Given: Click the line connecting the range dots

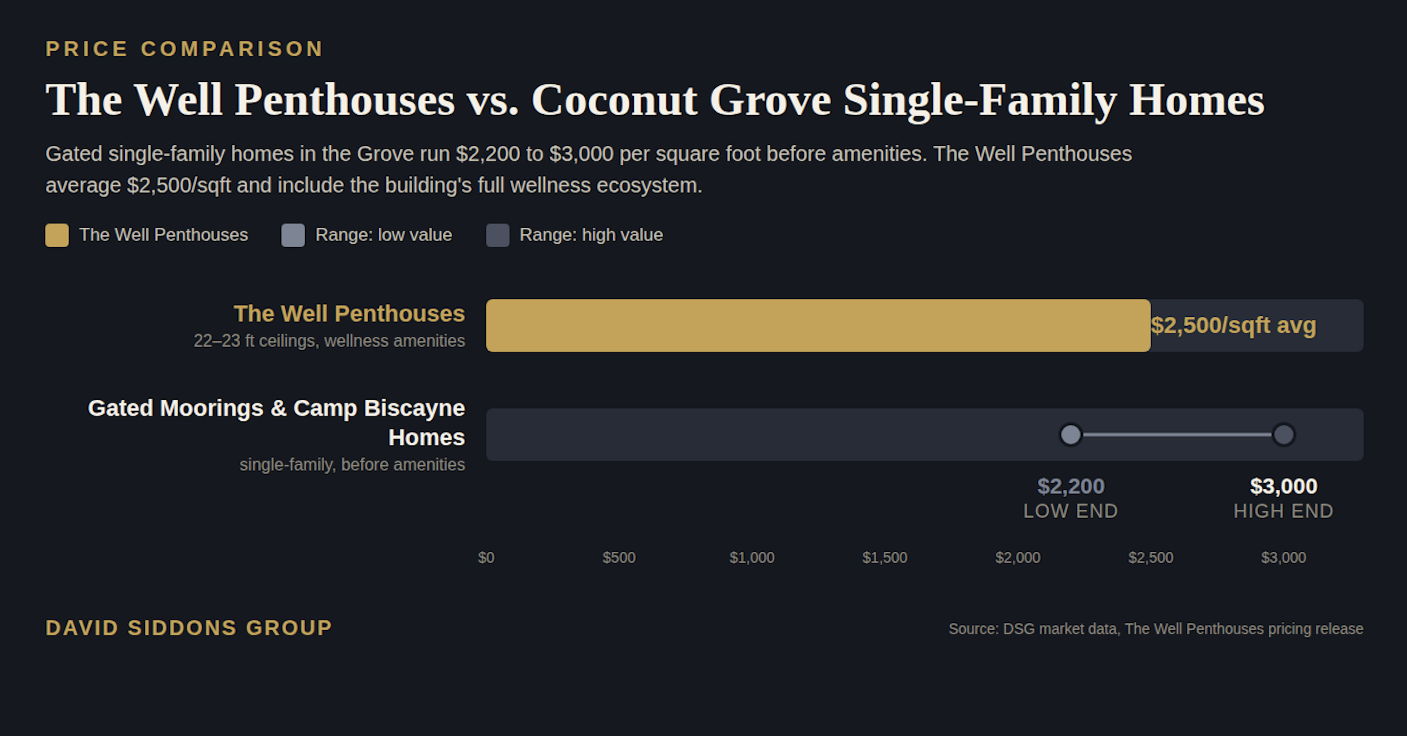Looking at the screenshot, I should pos(1177,435).
